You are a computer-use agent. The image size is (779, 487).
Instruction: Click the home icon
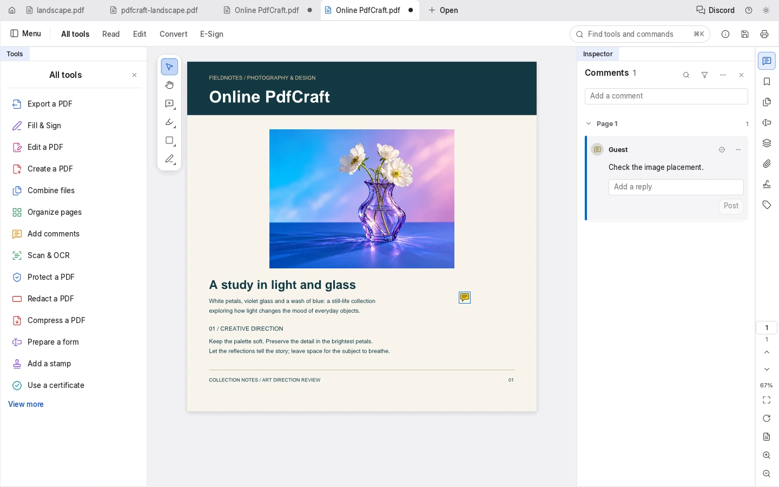coord(12,10)
